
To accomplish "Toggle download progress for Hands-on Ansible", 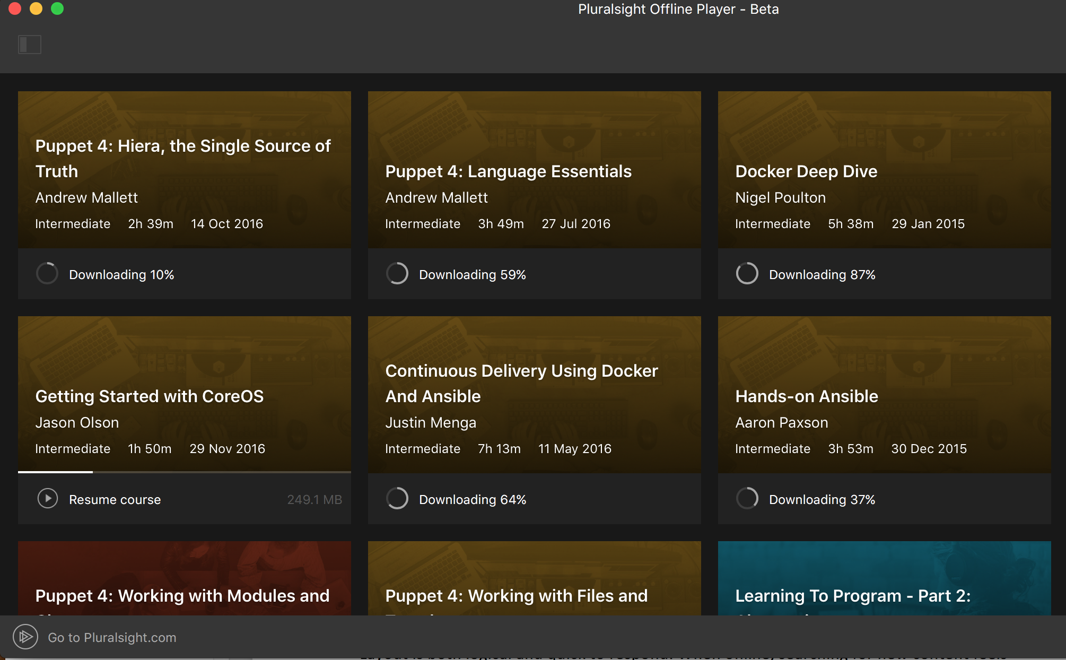I will pyautogui.click(x=746, y=499).
